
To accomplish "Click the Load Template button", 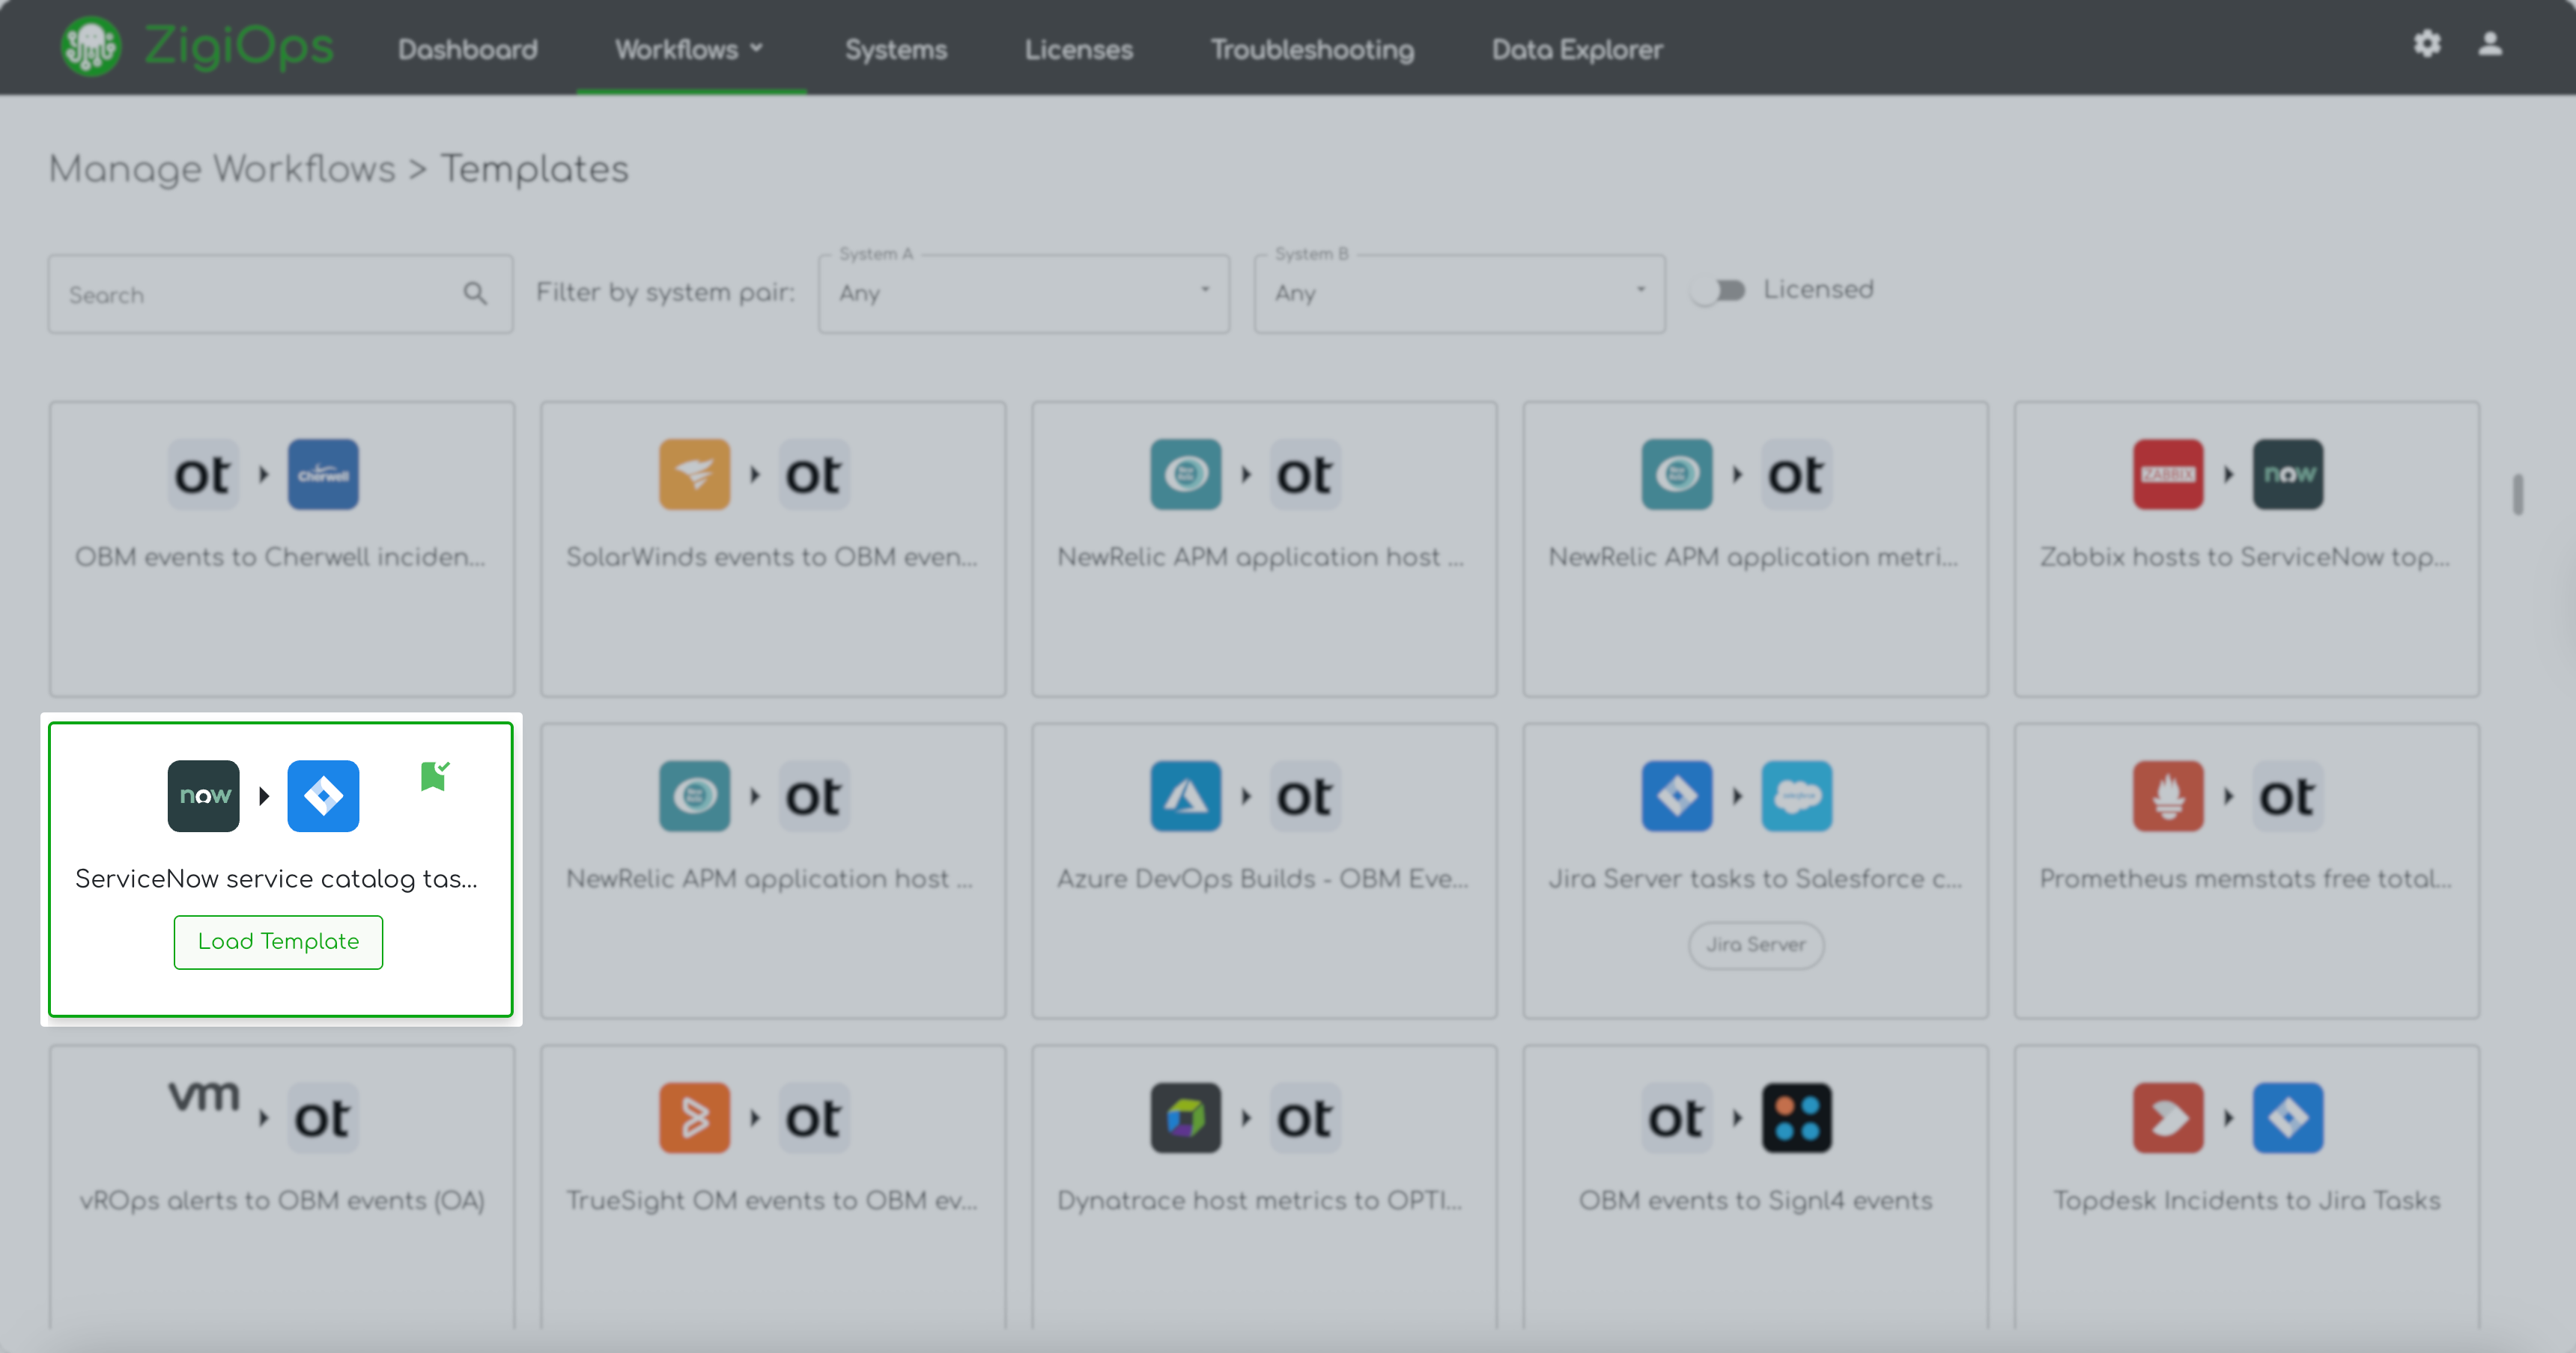I will click(x=278, y=942).
